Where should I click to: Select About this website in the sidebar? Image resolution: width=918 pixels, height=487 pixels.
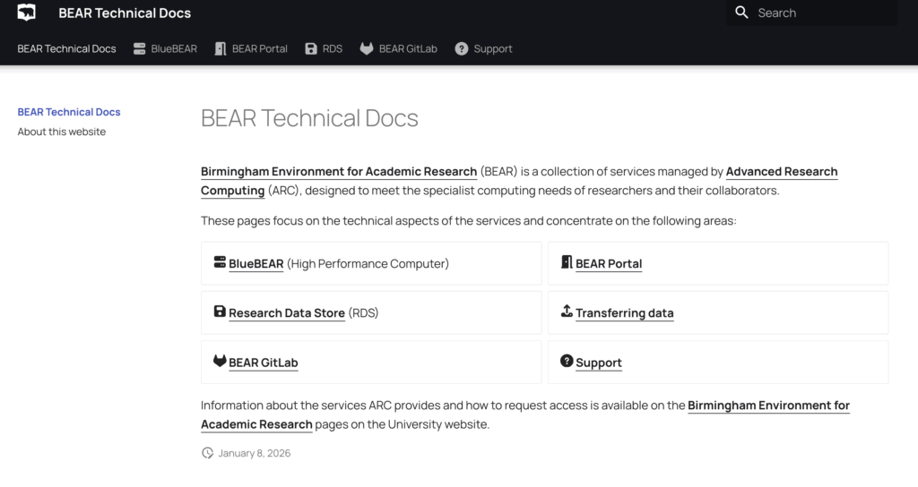62,132
